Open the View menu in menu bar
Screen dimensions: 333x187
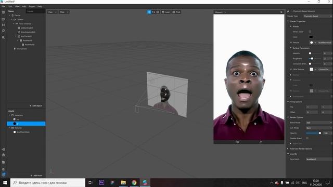click(x=17, y=7)
